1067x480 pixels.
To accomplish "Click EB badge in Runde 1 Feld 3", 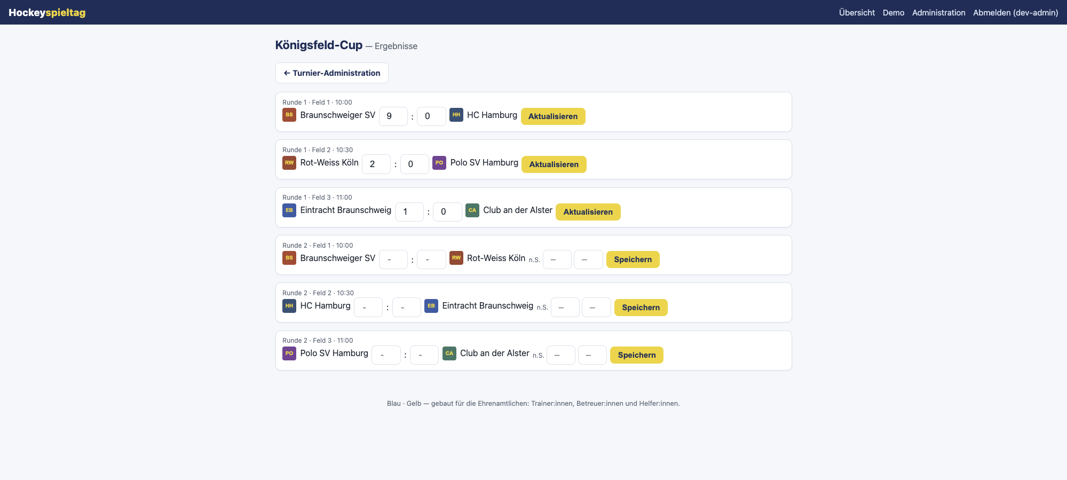I will (289, 210).
